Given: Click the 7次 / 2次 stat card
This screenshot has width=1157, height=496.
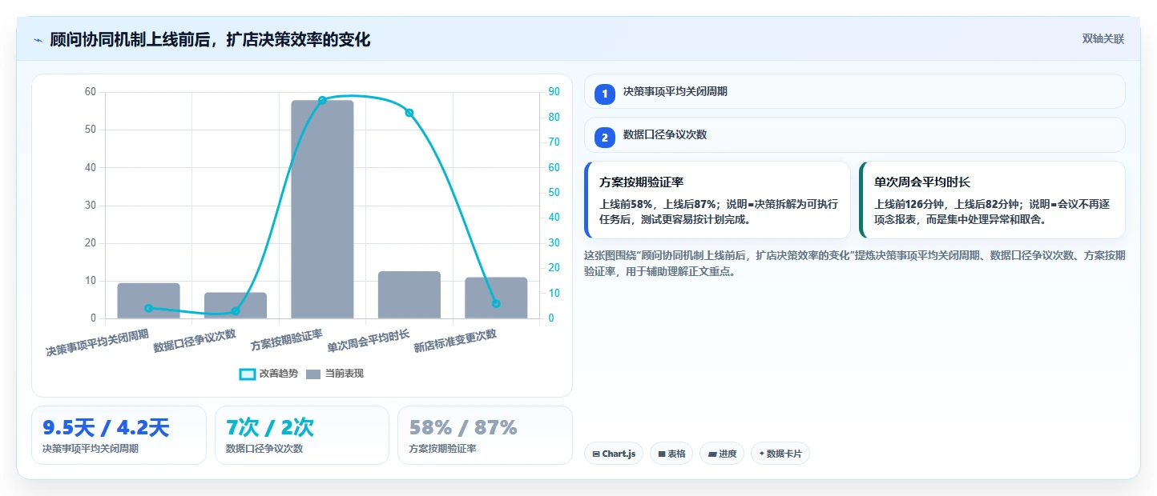Looking at the screenshot, I should point(302,435).
